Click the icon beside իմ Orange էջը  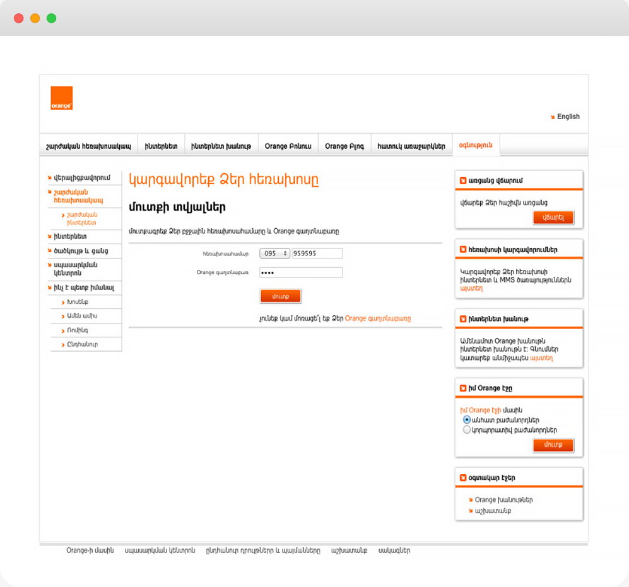coord(463,388)
